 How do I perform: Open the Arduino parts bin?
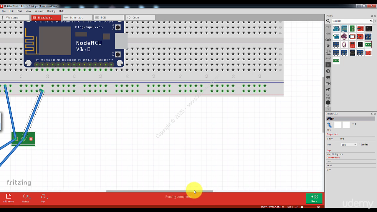coord(328,40)
